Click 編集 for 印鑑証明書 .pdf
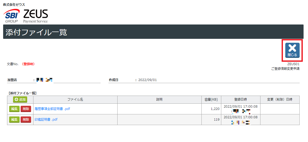308x142 pixels. pyautogui.click(x=14, y=120)
